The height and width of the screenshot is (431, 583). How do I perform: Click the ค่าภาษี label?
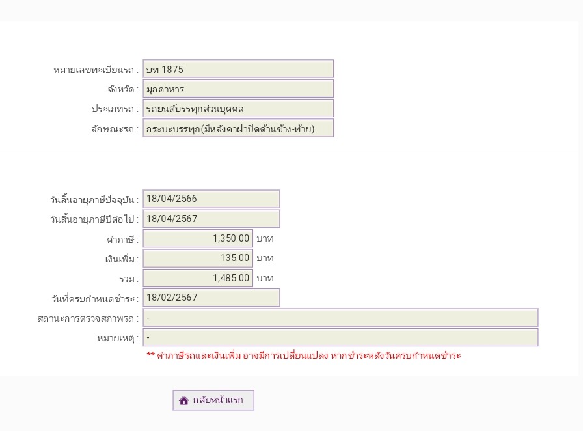coord(122,240)
